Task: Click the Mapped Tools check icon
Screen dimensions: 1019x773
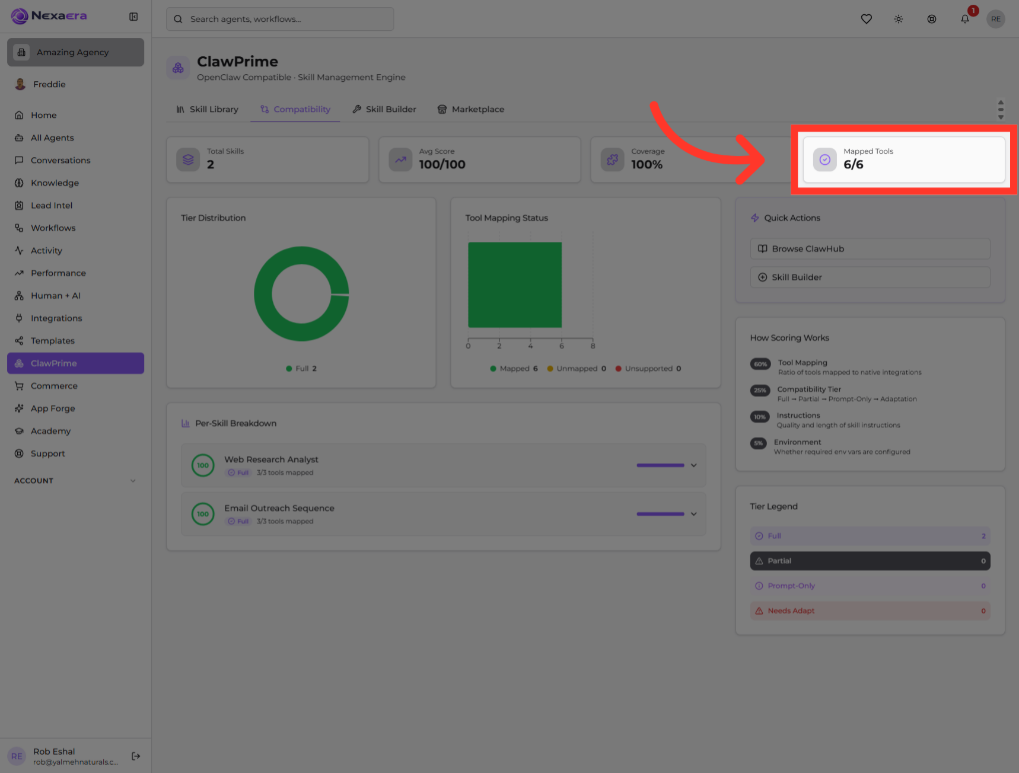Action: pos(824,159)
